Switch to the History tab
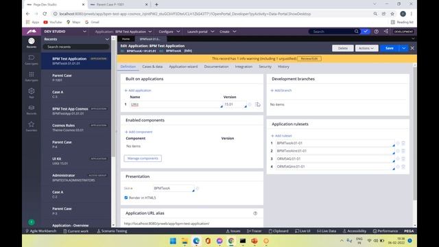This screenshot has height=247, width=439. [283, 67]
